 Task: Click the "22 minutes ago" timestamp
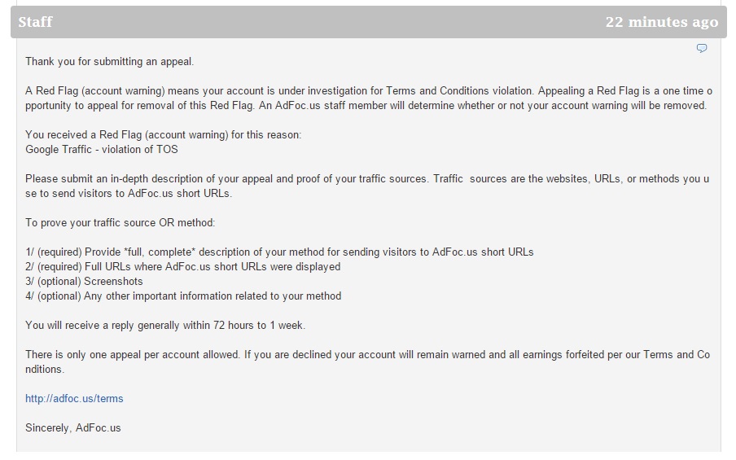pos(661,22)
